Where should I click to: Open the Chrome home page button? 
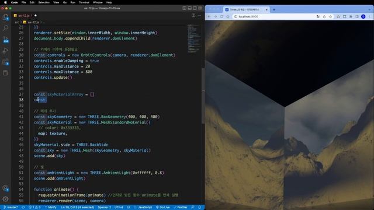coord(228,16)
